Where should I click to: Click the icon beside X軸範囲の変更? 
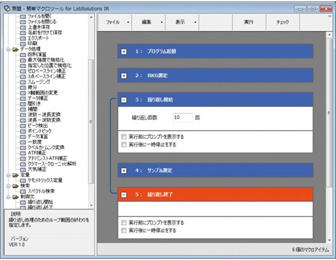[x=23, y=93]
